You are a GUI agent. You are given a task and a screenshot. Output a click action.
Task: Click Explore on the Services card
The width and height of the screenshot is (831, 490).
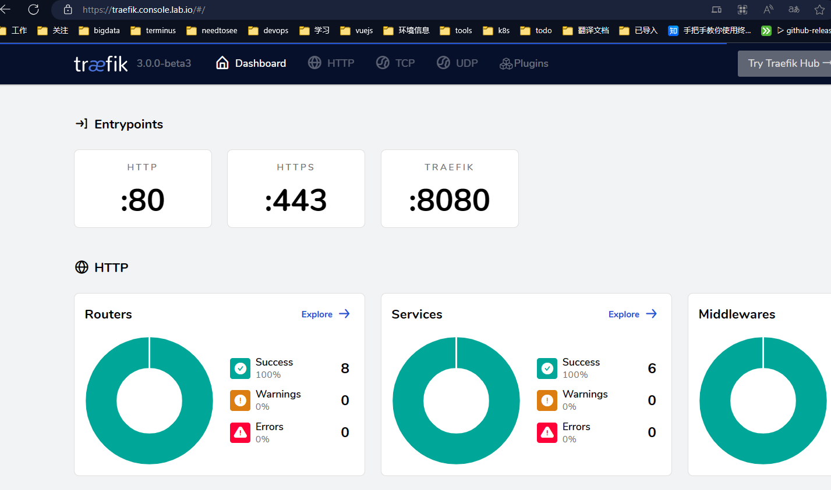pyautogui.click(x=632, y=314)
